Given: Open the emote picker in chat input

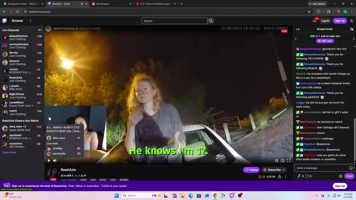Looking at the screenshot, I should point(351,168).
